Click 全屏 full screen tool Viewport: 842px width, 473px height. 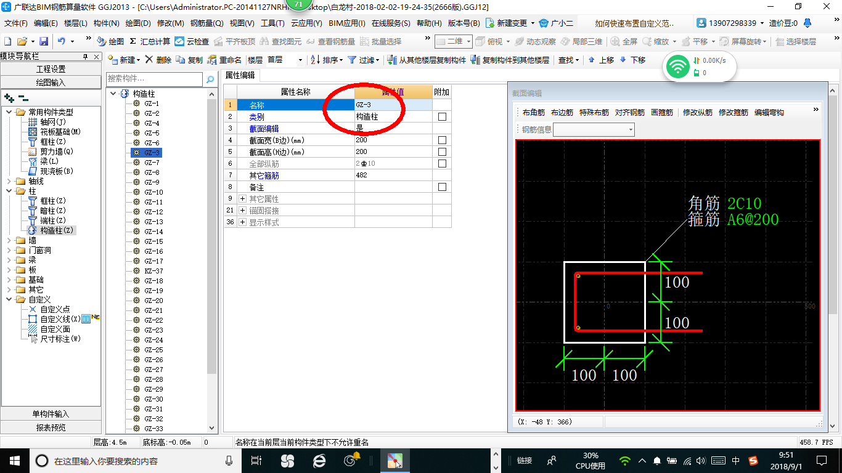pos(624,41)
